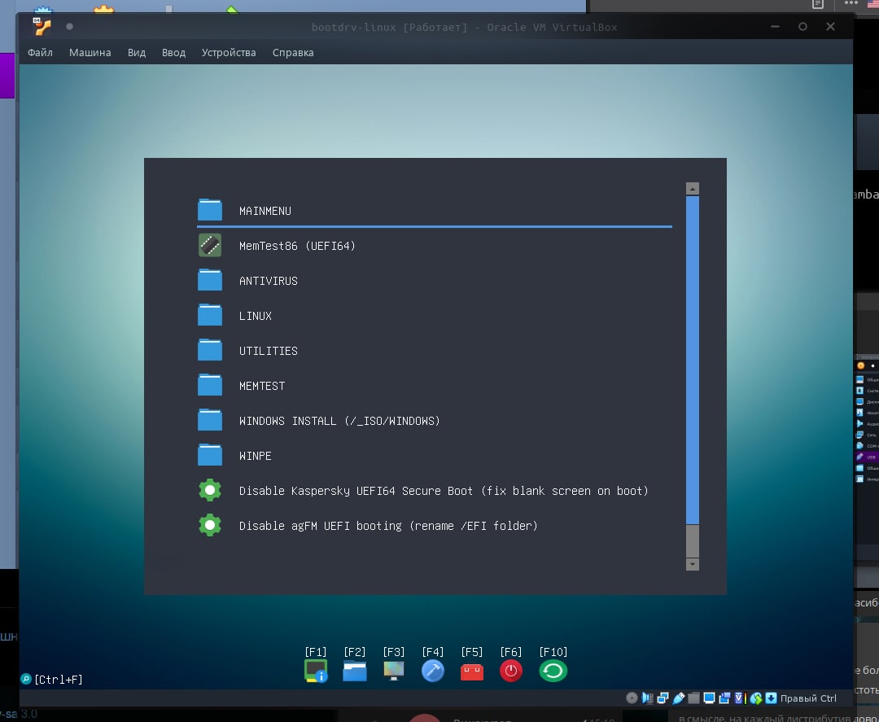Open the ANTIVIRUS folder icon
Screen dimensions: 879x722
(x=210, y=280)
